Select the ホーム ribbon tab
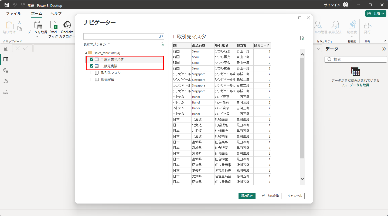 click(37, 13)
